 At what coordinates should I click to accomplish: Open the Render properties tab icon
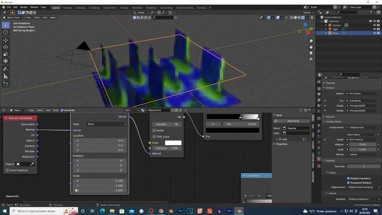(x=319, y=89)
